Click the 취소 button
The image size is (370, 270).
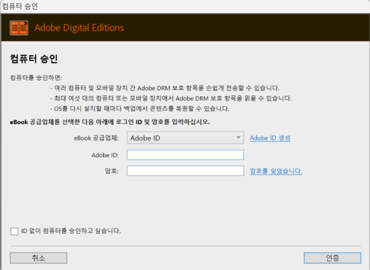point(39,258)
